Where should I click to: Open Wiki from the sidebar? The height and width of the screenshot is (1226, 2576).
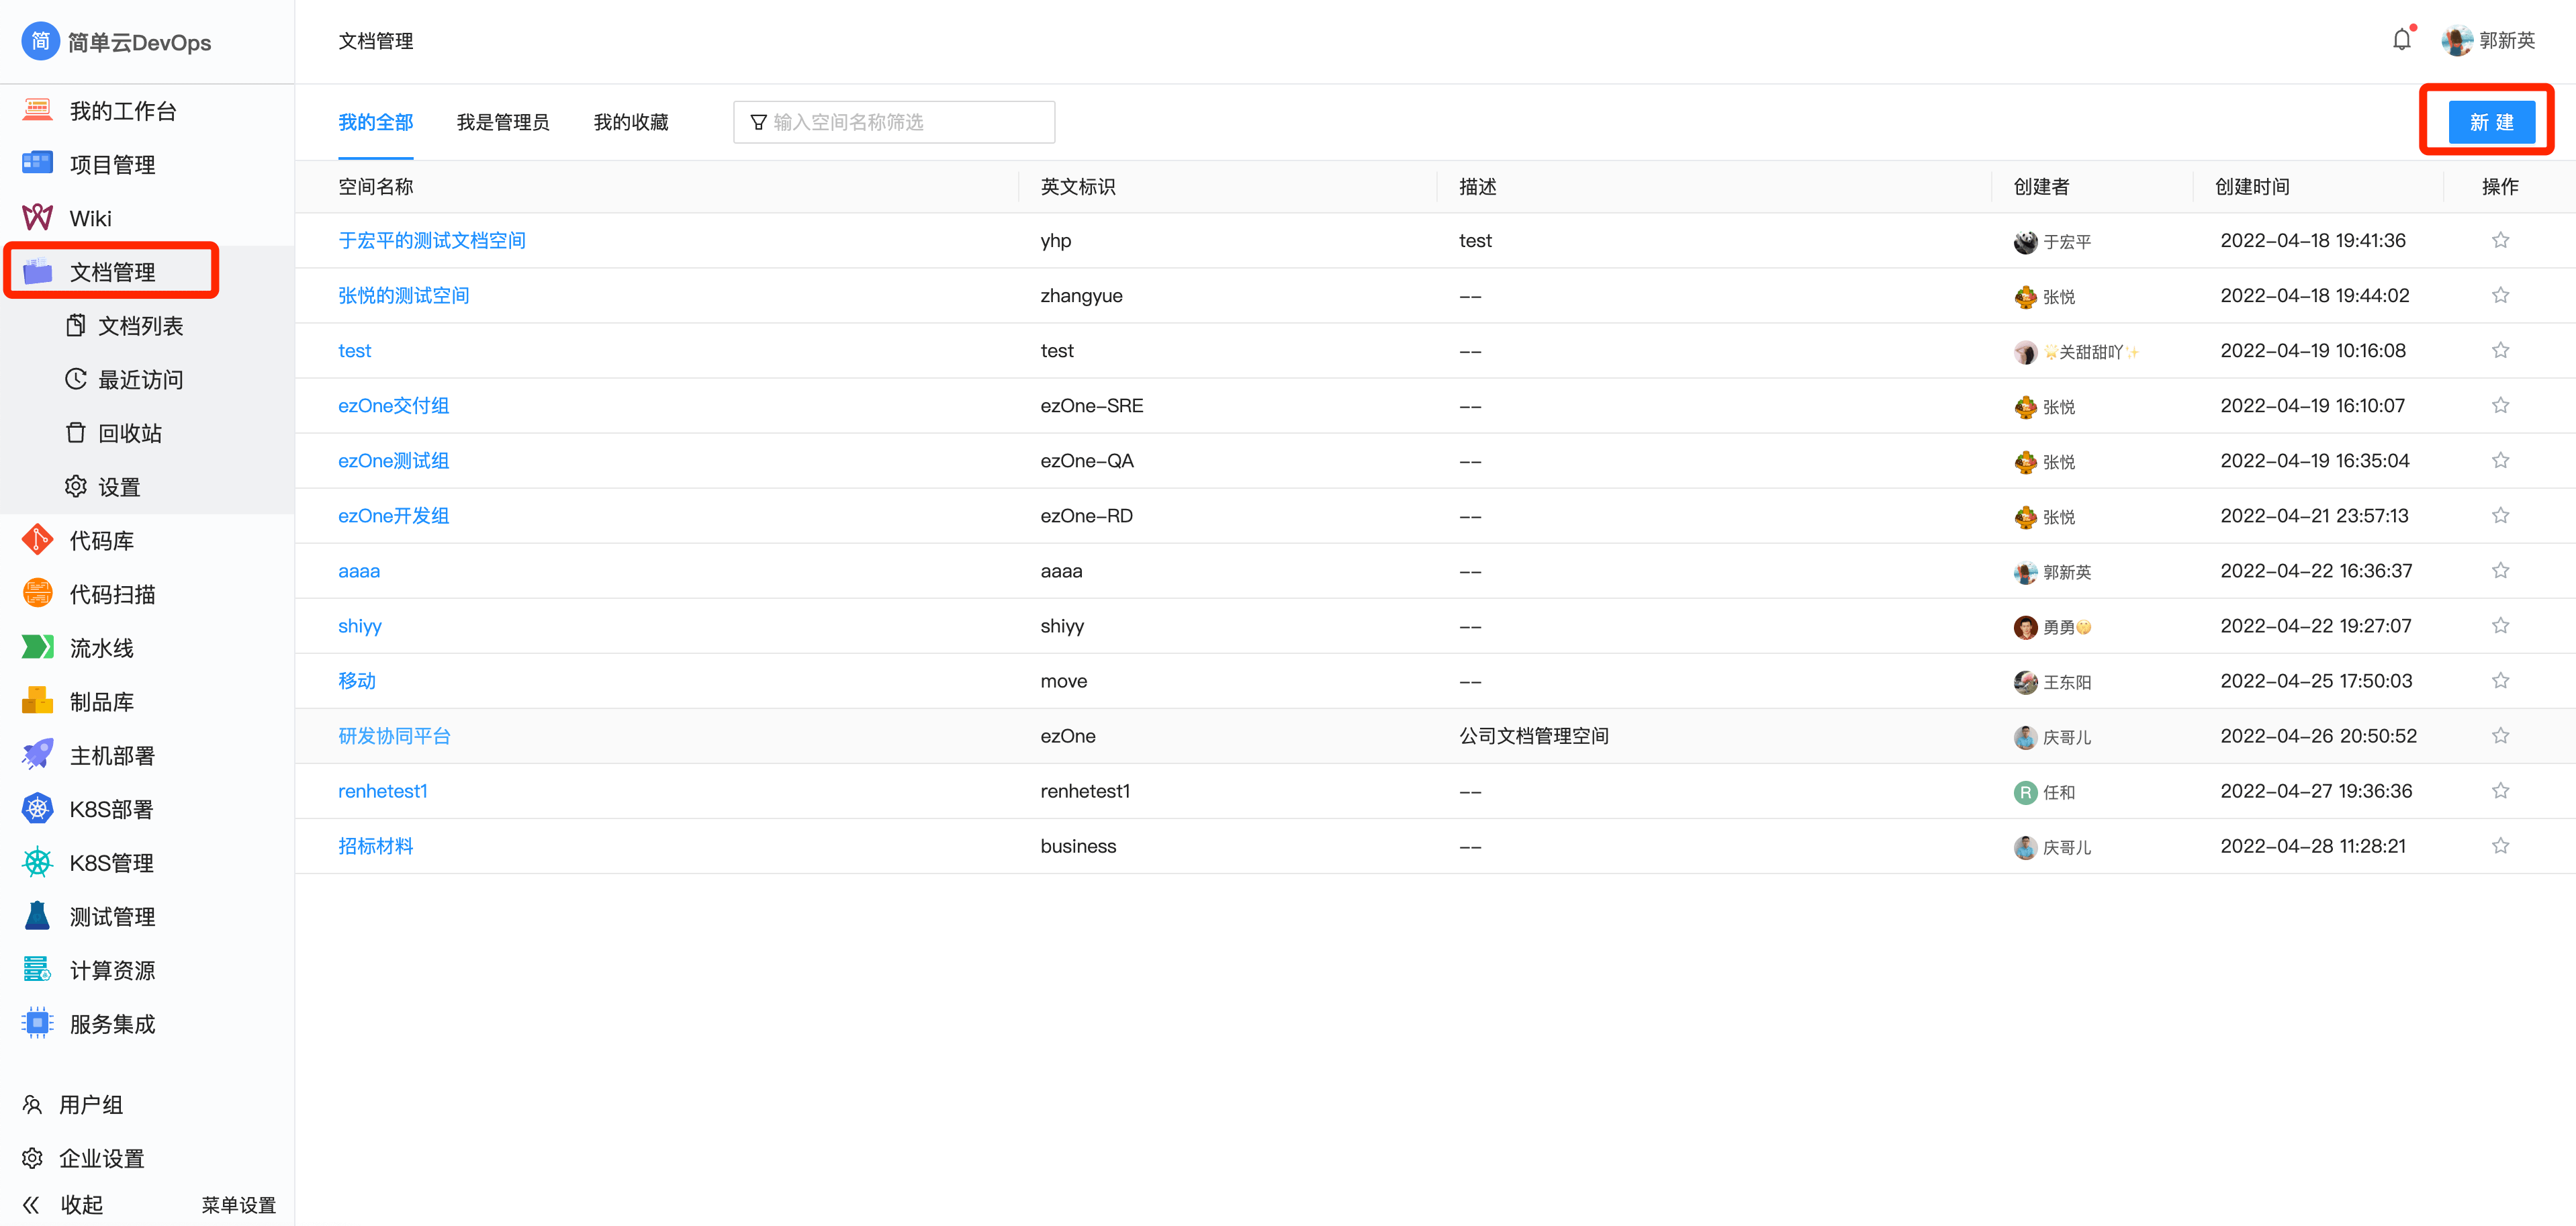tap(90, 218)
